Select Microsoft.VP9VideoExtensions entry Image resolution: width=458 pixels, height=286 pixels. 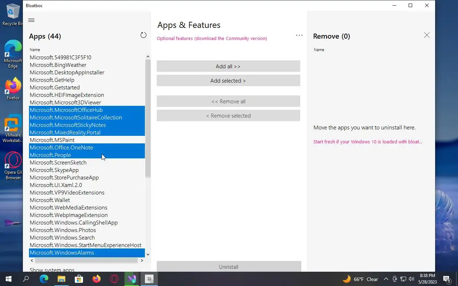[x=87, y=192]
